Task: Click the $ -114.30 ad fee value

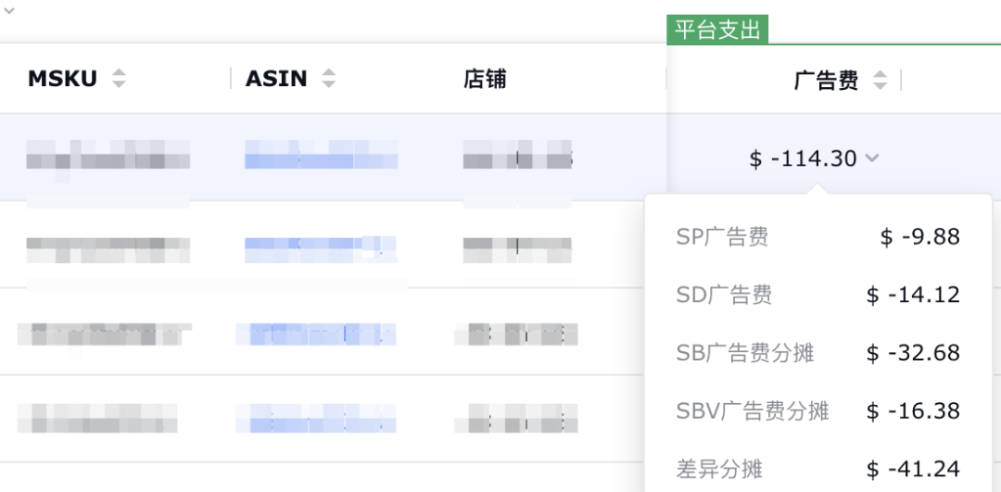Action: pyautogui.click(x=803, y=158)
